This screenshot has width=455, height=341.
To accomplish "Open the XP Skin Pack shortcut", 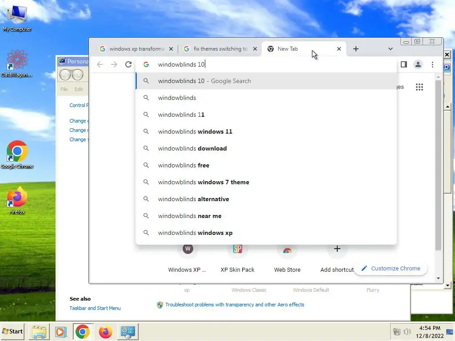I will pyautogui.click(x=237, y=259).
